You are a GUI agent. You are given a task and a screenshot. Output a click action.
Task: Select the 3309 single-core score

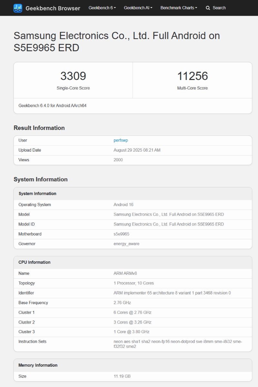[73, 76]
